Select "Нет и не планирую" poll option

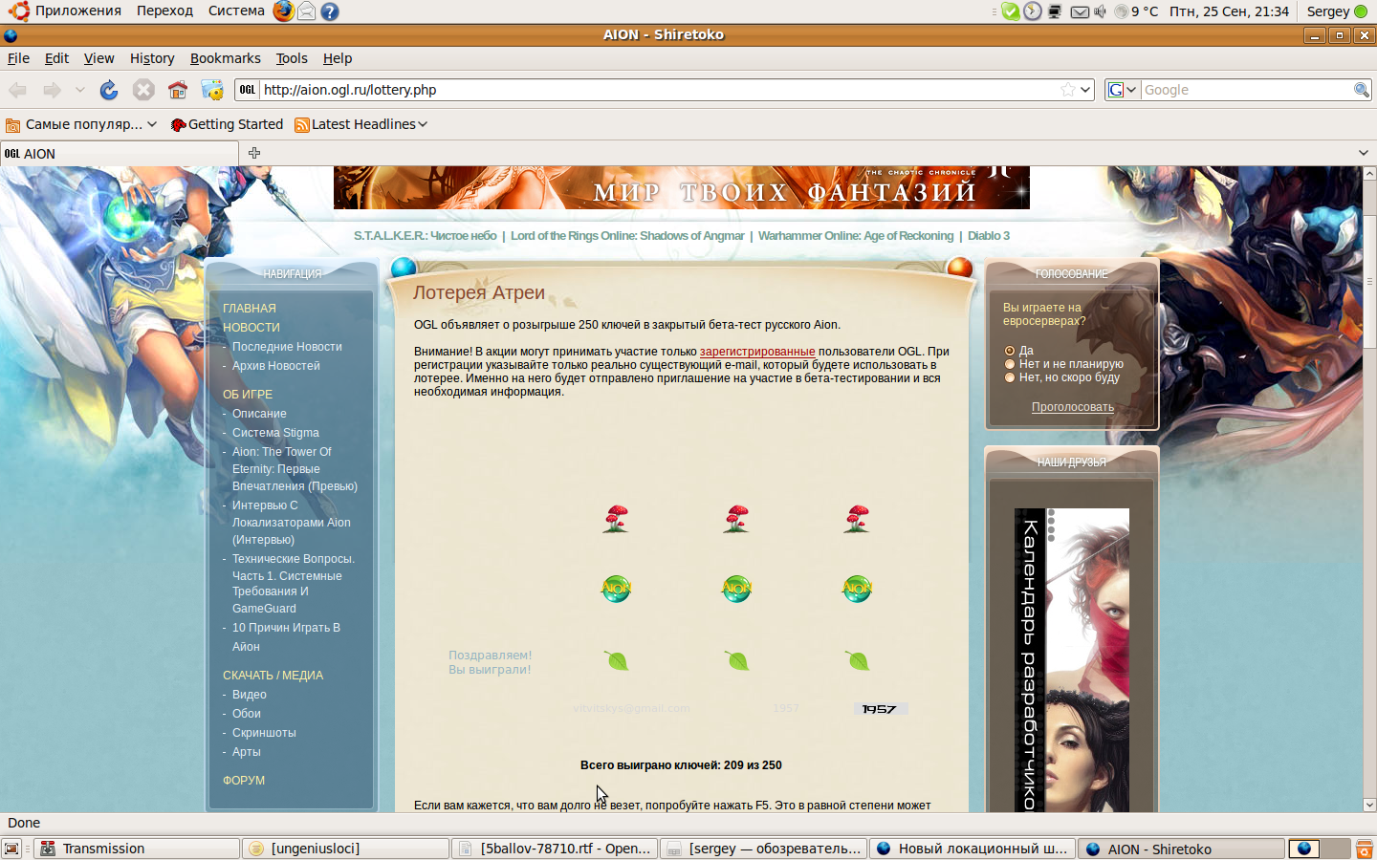1010,364
